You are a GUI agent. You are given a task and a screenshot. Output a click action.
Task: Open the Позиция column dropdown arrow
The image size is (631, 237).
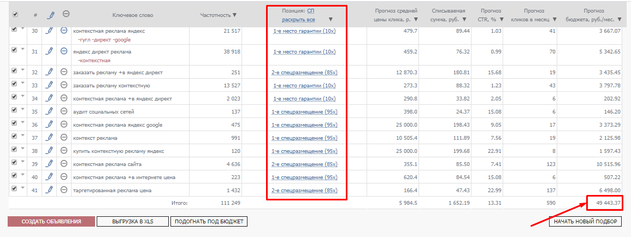click(331, 19)
